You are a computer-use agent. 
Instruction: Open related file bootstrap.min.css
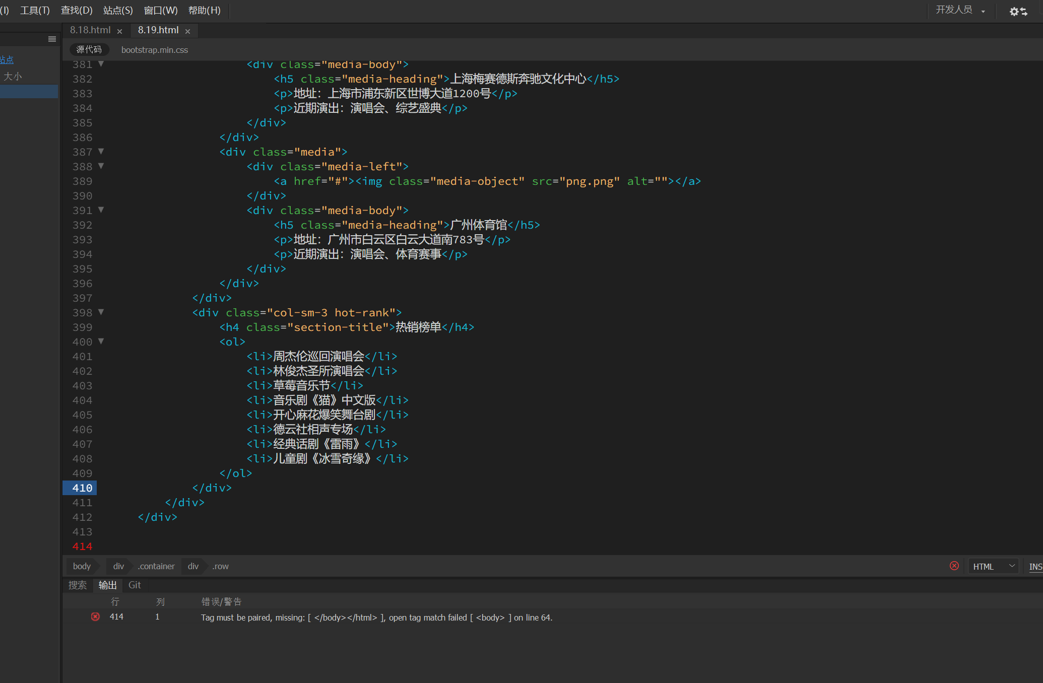[155, 50]
